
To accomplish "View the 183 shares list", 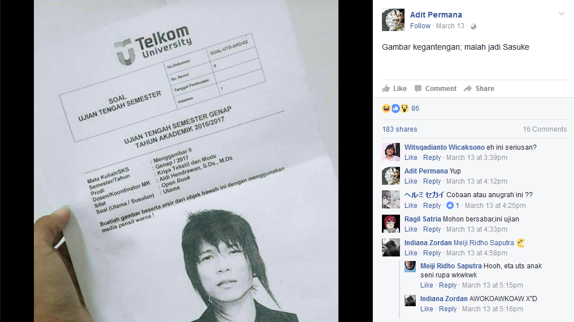I will tap(400, 129).
